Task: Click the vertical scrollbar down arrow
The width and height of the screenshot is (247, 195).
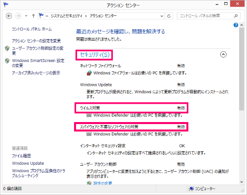Action: (242, 182)
